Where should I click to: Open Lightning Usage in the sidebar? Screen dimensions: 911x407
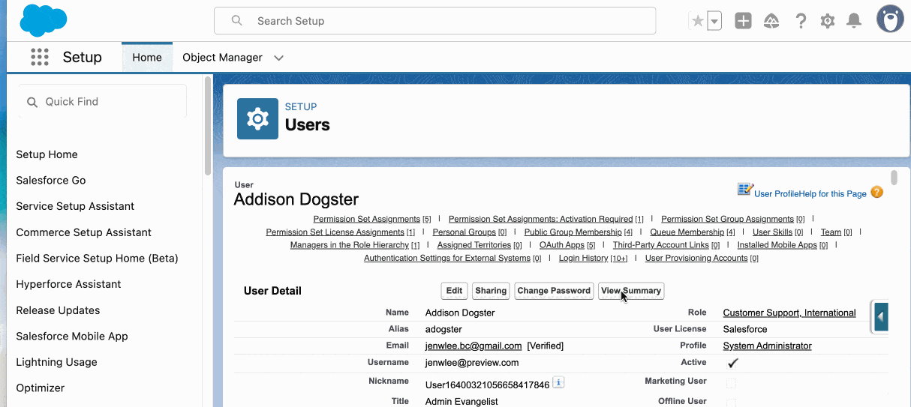point(57,362)
